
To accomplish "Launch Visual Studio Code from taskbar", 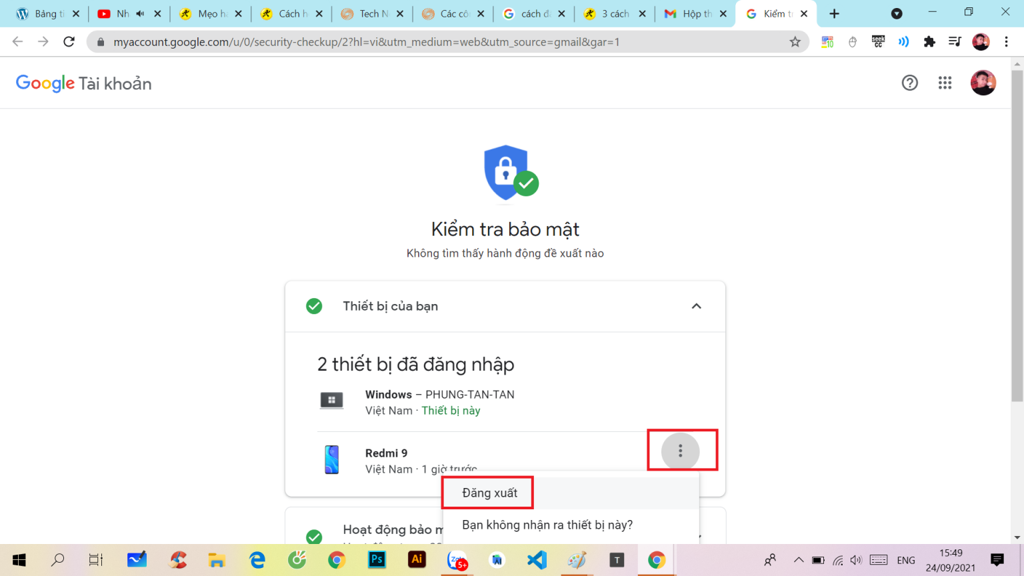I will pos(537,560).
